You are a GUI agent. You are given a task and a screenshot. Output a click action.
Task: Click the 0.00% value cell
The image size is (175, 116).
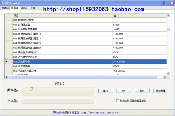click(140, 25)
